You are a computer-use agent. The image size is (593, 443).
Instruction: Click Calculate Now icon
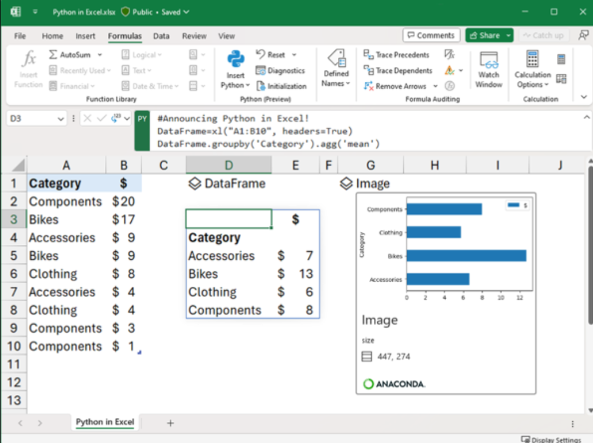click(x=561, y=60)
